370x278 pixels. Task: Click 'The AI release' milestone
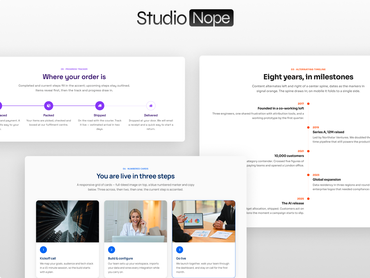tap(293, 203)
